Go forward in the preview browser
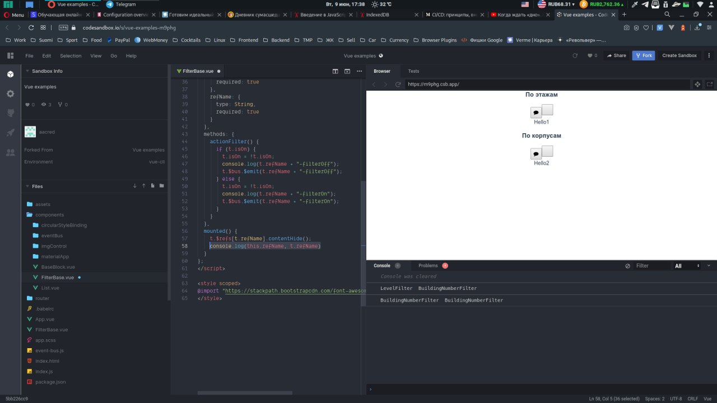The image size is (717, 403). [386, 85]
